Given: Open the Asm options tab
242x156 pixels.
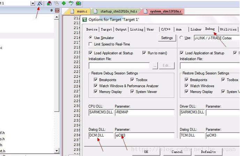Looking at the screenshot, I should click(x=179, y=29).
